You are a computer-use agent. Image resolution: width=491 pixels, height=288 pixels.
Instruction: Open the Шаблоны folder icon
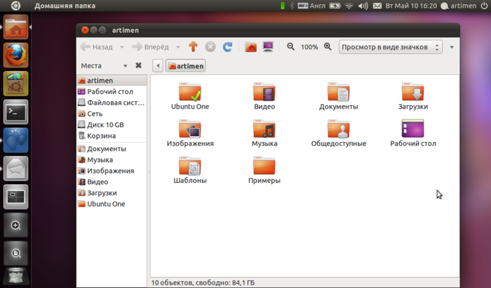pyautogui.click(x=190, y=166)
